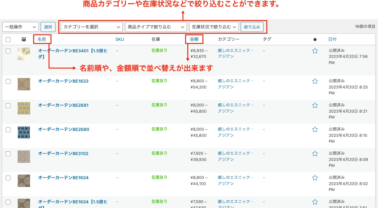378x208 pixels.
Task: Click the featured star column header
Action: [315, 39]
